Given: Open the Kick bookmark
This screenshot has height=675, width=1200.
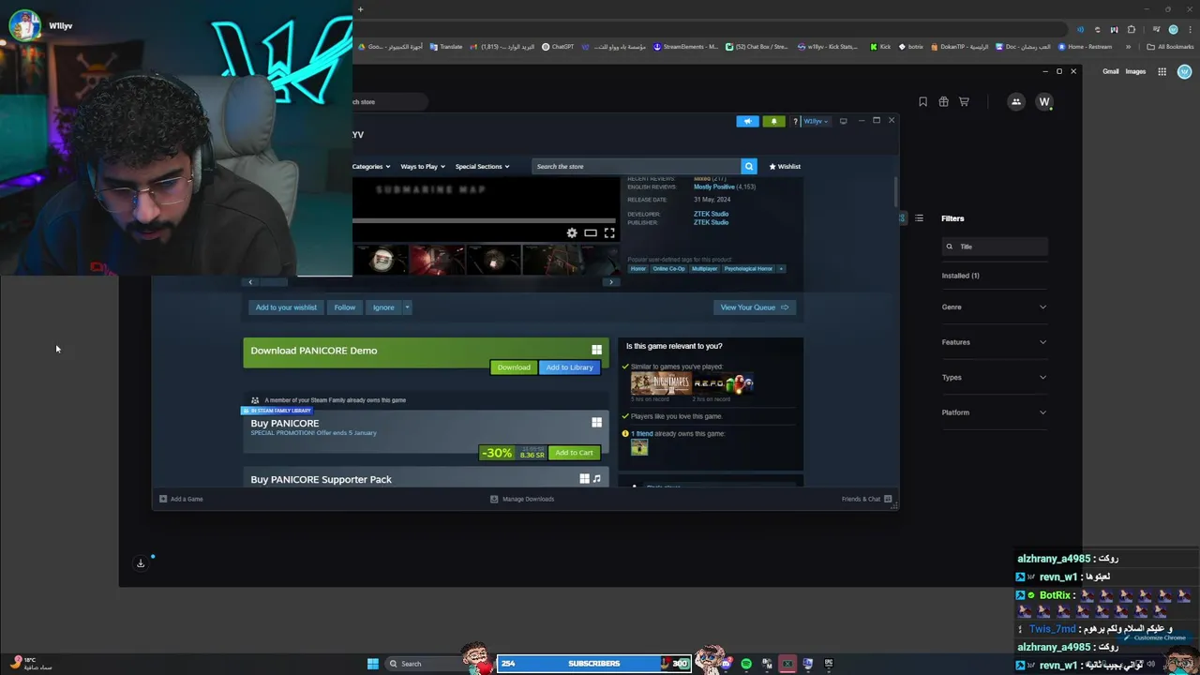Looking at the screenshot, I should pos(879,47).
